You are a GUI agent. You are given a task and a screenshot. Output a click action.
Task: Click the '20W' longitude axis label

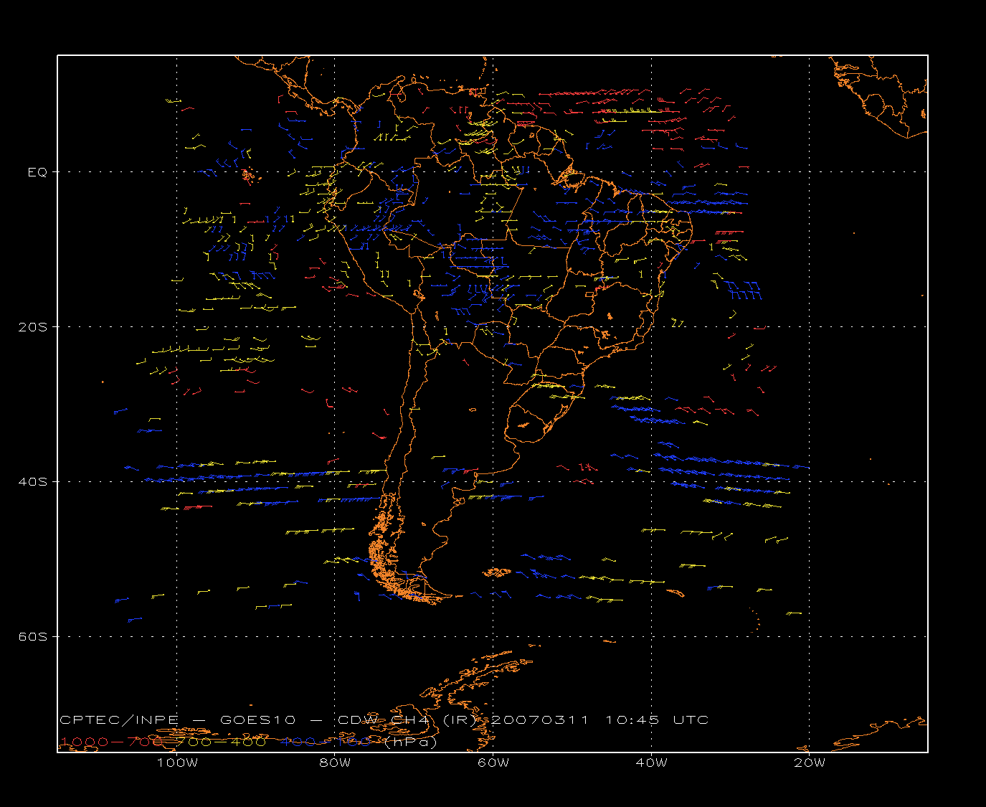tap(810, 763)
